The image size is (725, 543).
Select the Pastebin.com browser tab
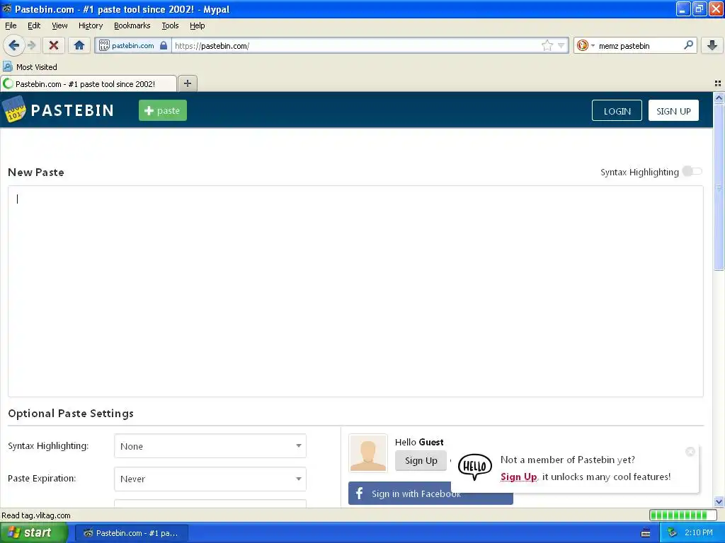point(89,83)
